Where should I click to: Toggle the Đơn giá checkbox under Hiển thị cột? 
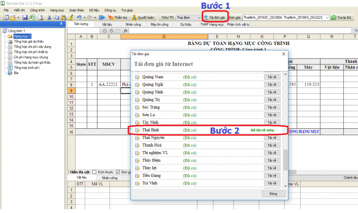pos(118,172)
